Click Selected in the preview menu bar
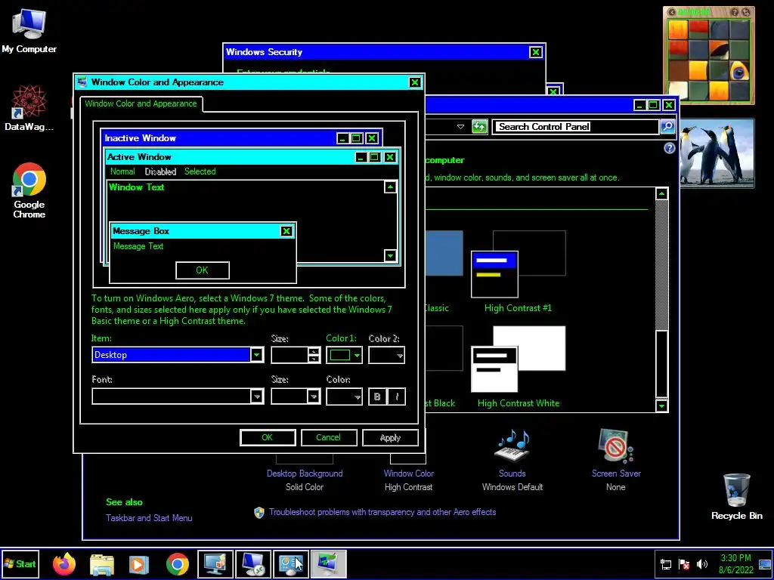Screen dimensions: 774x580 point(200,171)
